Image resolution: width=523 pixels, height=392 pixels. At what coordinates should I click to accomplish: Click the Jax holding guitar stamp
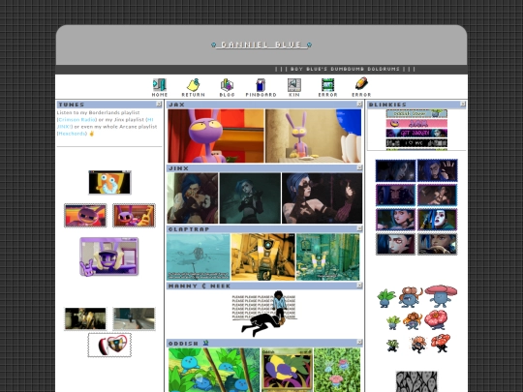coord(134,216)
